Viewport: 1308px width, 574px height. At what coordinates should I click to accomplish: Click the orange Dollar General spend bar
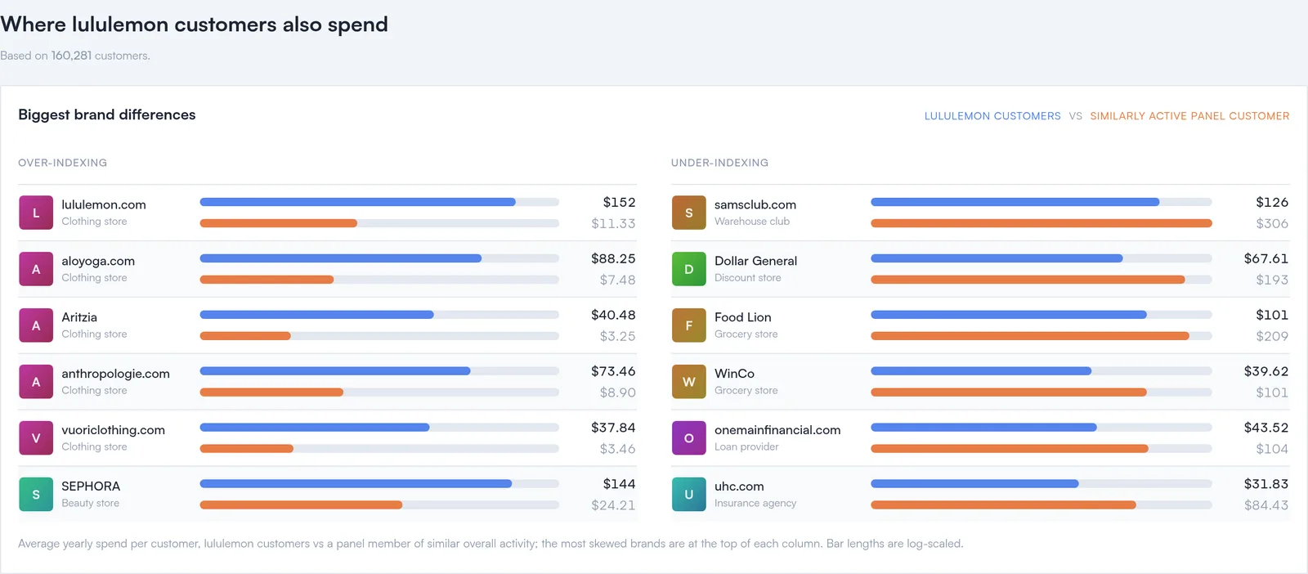1028,280
